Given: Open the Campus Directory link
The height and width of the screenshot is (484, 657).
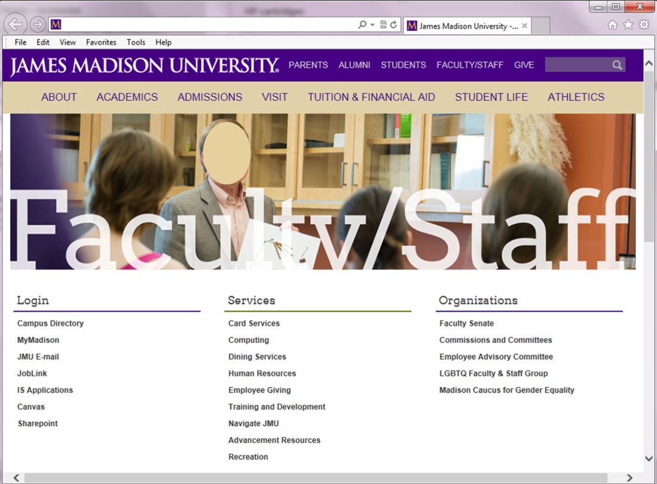Looking at the screenshot, I should [50, 323].
